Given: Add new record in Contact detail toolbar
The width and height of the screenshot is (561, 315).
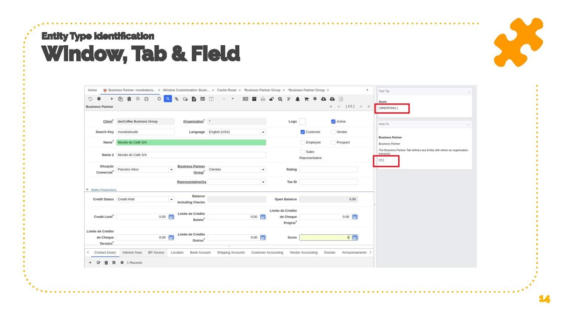Looking at the screenshot, I should tap(90, 263).
